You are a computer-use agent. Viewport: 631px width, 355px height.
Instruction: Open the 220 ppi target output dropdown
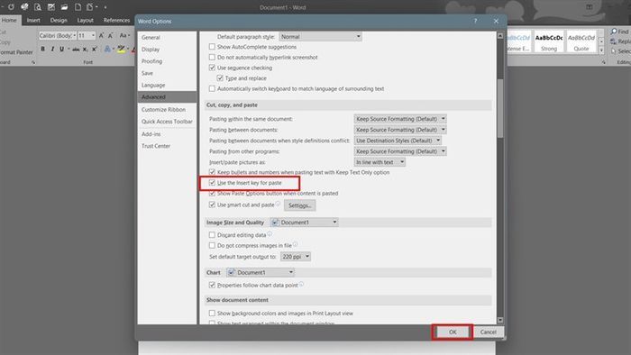pyautogui.click(x=296, y=257)
